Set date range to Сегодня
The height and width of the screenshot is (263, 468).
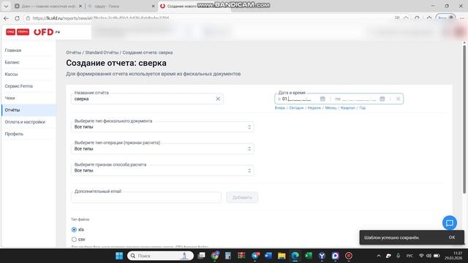pyautogui.click(x=296, y=108)
